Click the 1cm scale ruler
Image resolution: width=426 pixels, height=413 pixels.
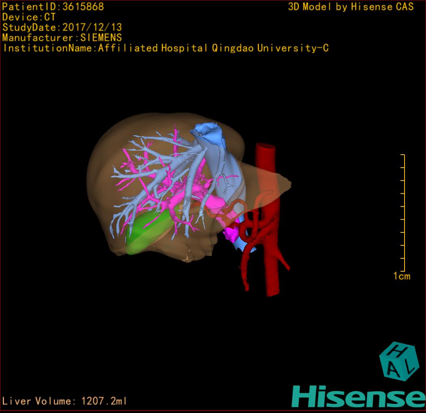tap(403, 213)
